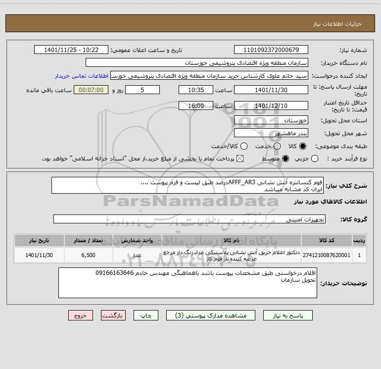
Task: Select the کالا/خدمت radio option
Action: click(244, 146)
